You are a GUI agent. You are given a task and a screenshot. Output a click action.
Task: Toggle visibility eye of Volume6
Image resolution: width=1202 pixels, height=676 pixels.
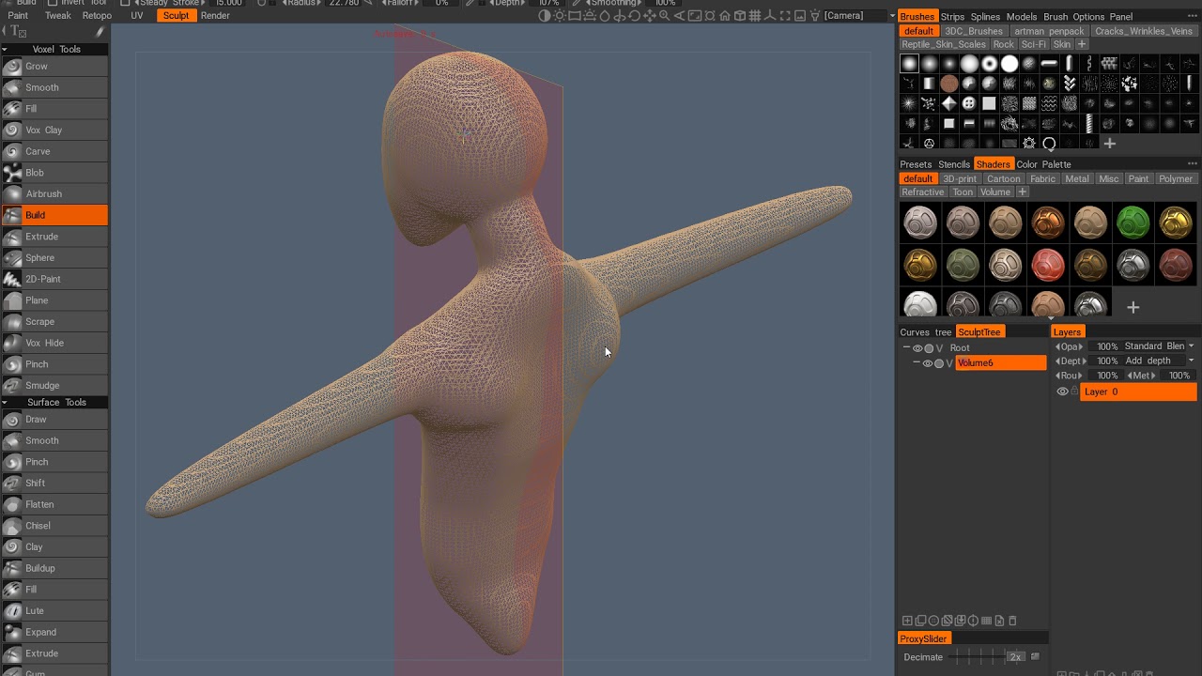pos(927,363)
